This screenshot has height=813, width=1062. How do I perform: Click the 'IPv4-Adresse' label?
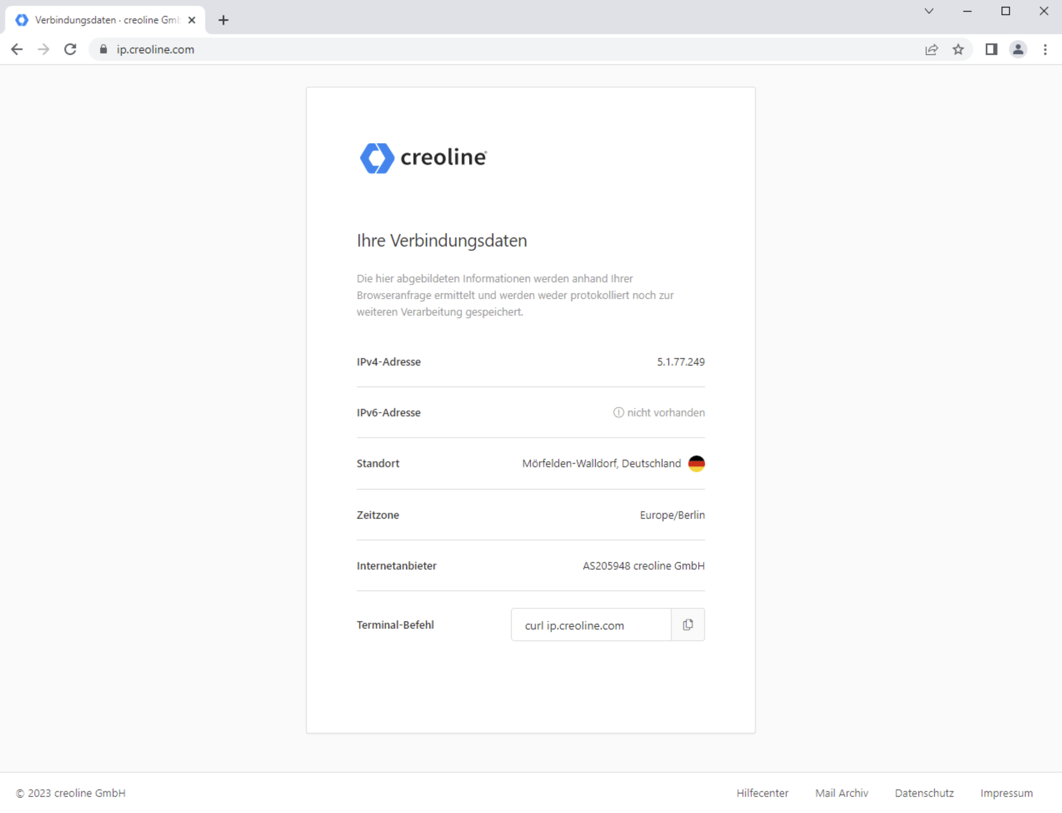click(x=389, y=362)
